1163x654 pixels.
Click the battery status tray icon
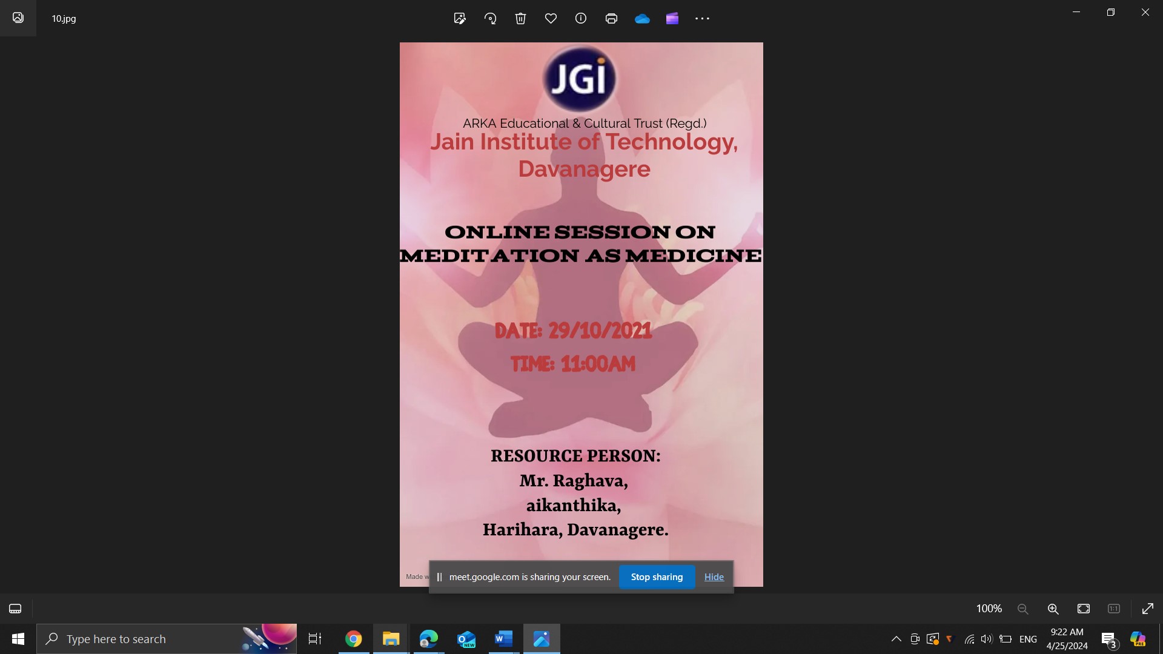click(1006, 639)
